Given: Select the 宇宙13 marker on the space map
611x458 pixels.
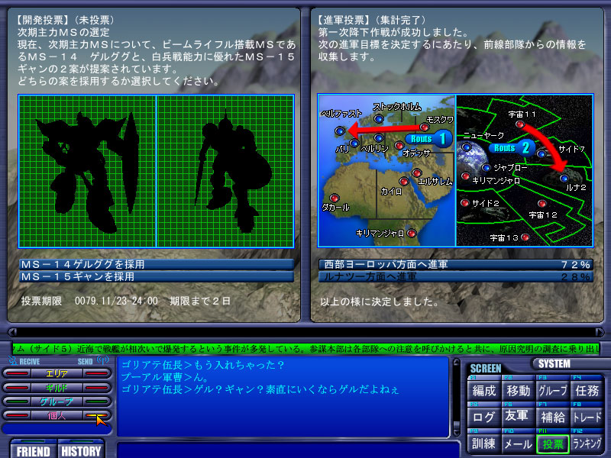Looking at the screenshot, I should click(x=525, y=237).
